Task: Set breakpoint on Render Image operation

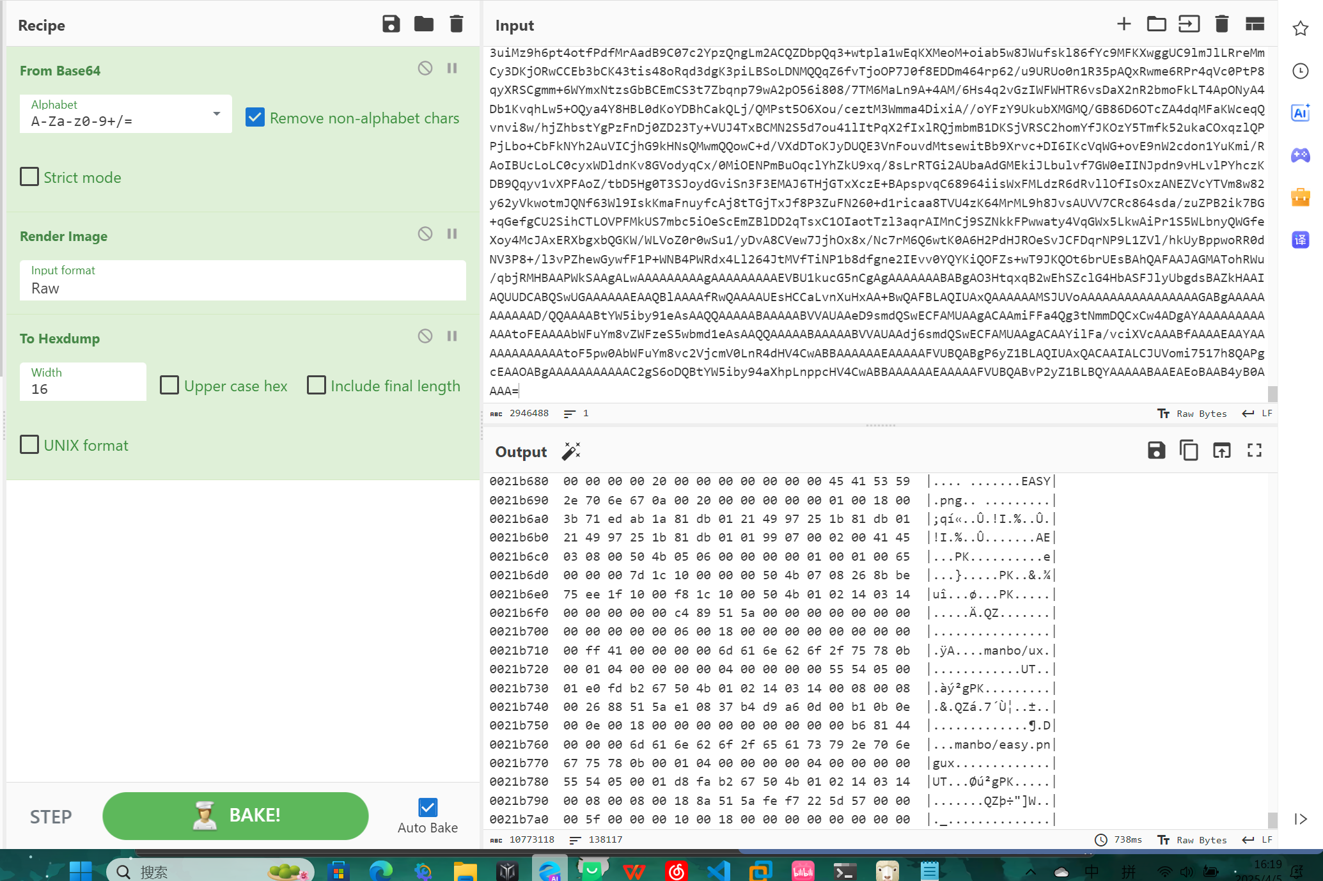Action: [x=452, y=234]
